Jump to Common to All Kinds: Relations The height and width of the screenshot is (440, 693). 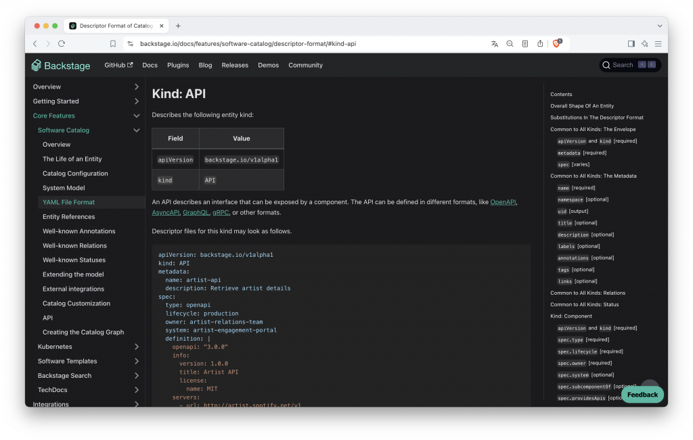[x=587, y=293]
